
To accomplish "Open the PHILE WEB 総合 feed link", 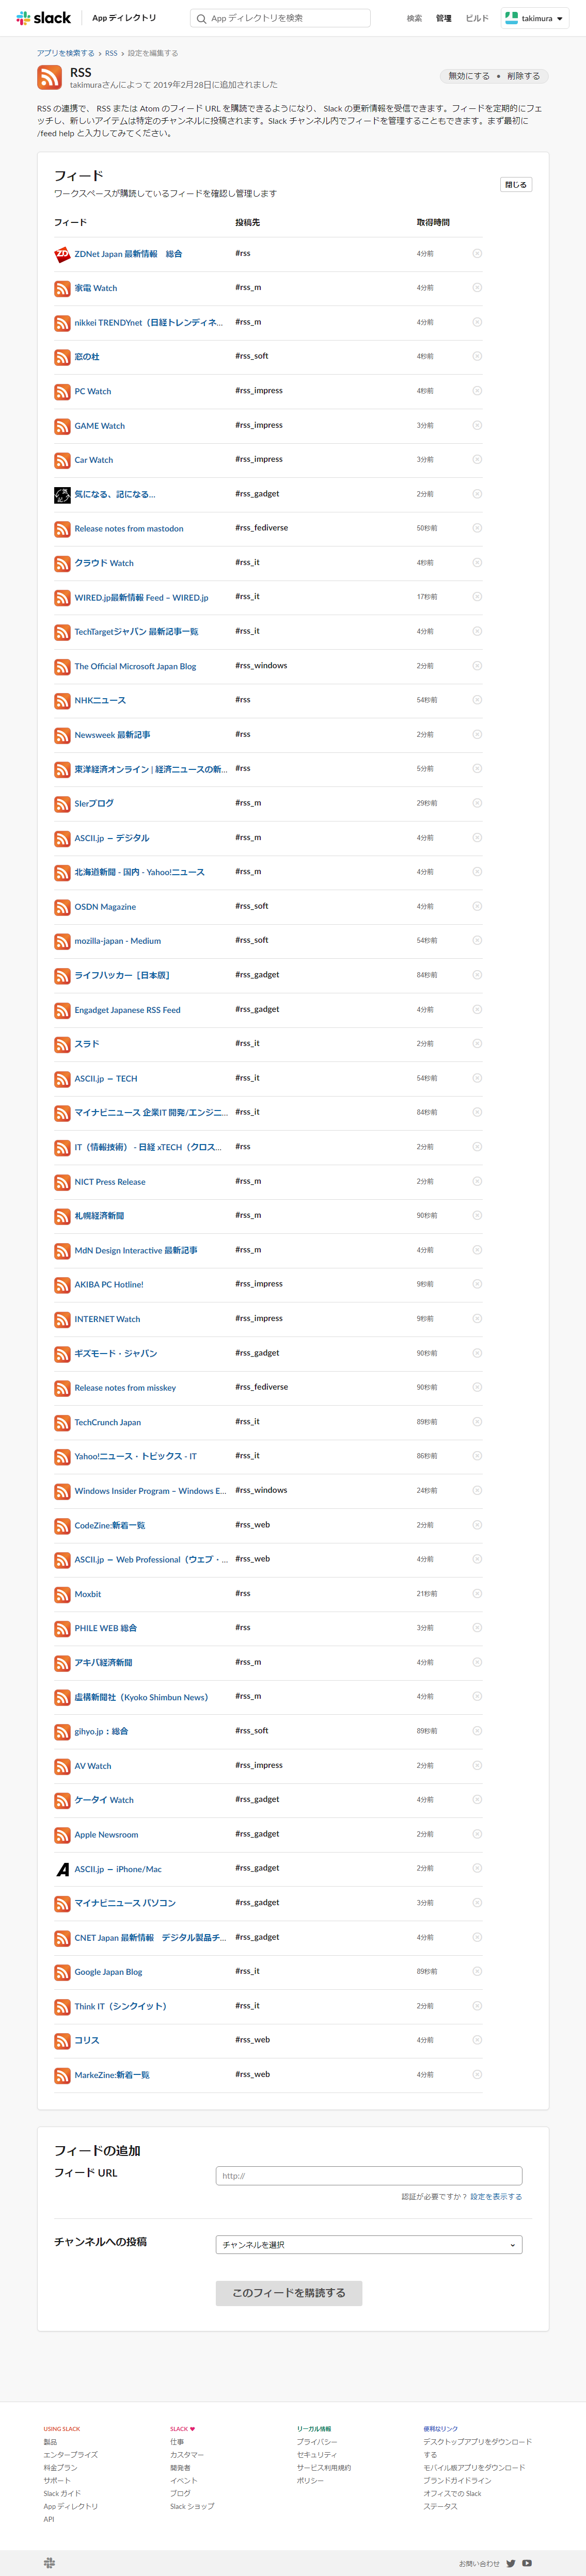I will (x=106, y=1628).
